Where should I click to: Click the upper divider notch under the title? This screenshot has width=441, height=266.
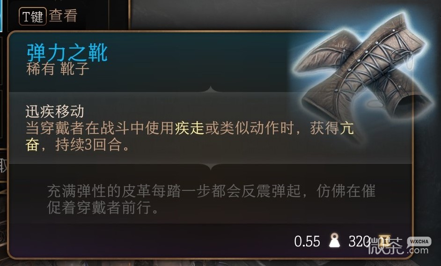[x=211, y=90]
